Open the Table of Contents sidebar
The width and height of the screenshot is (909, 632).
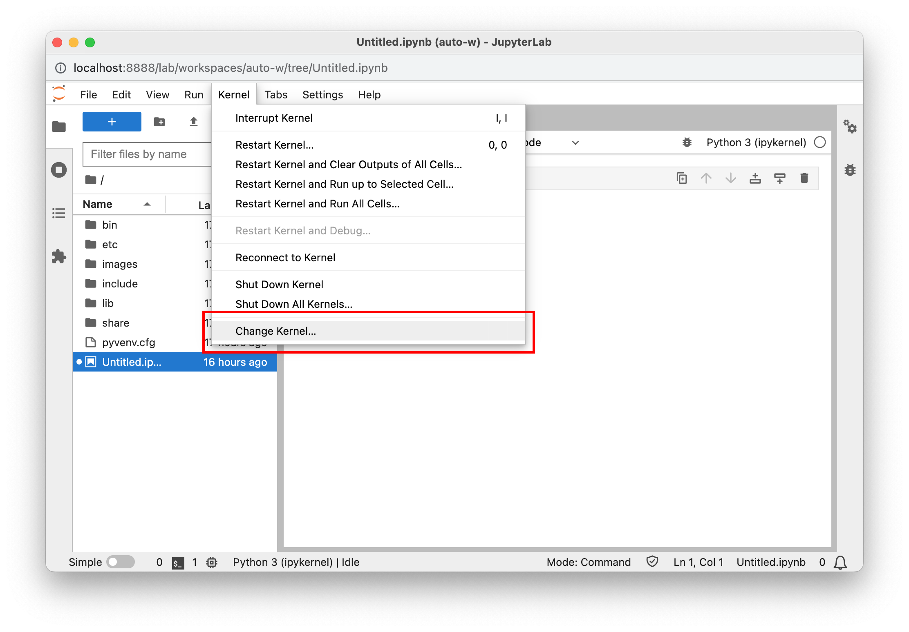tap(59, 213)
